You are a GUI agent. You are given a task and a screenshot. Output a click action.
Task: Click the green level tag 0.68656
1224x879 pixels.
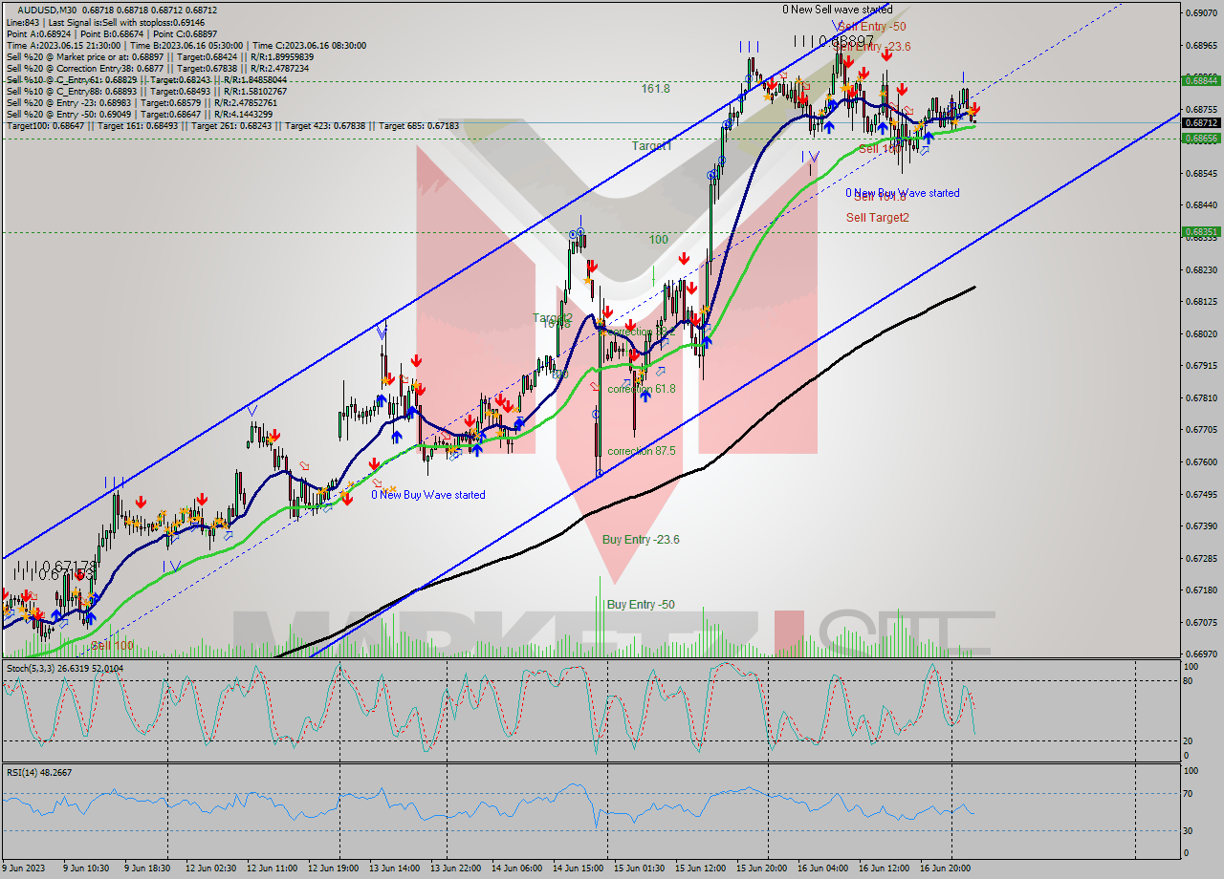pyautogui.click(x=1200, y=139)
